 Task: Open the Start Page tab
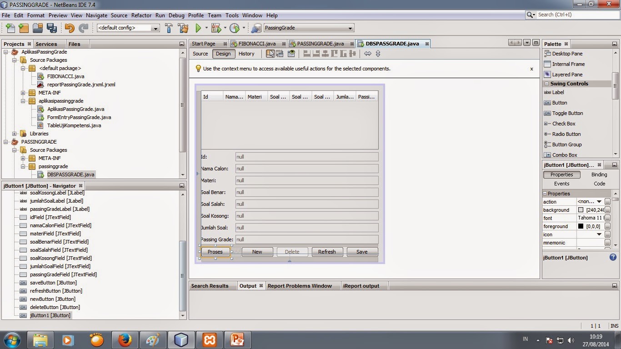point(204,44)
